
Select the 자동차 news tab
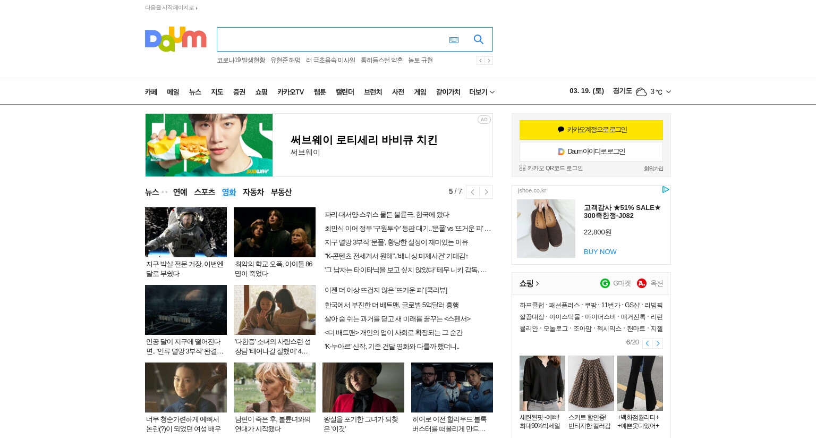[x=253, y=192]
